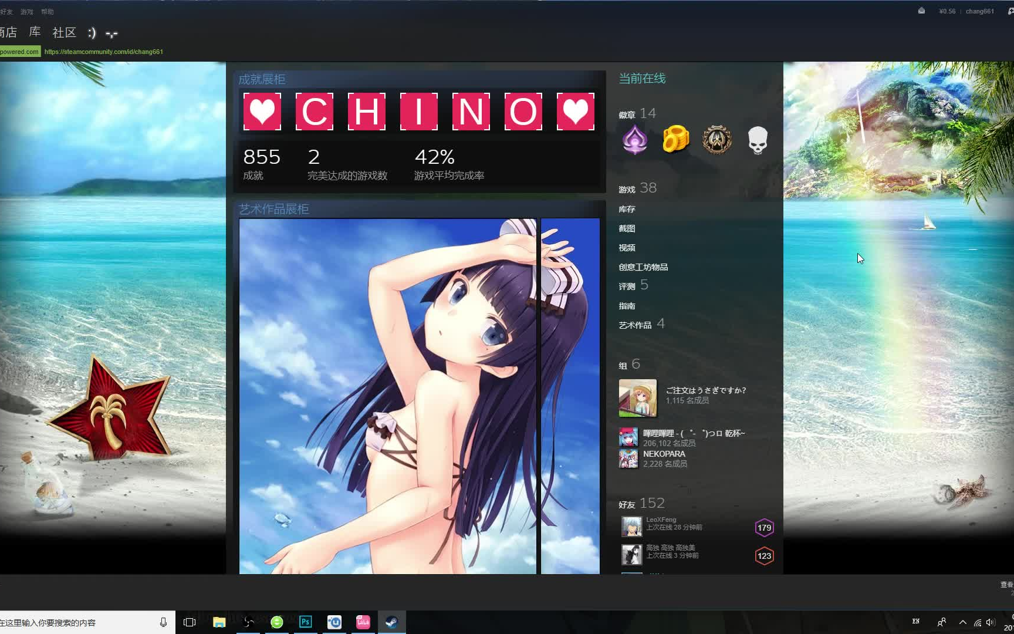Open the 好友 152 friends link

pos(641,504)
